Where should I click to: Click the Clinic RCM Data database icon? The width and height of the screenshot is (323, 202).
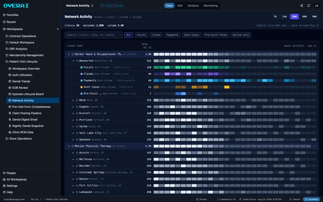point(10,132)
